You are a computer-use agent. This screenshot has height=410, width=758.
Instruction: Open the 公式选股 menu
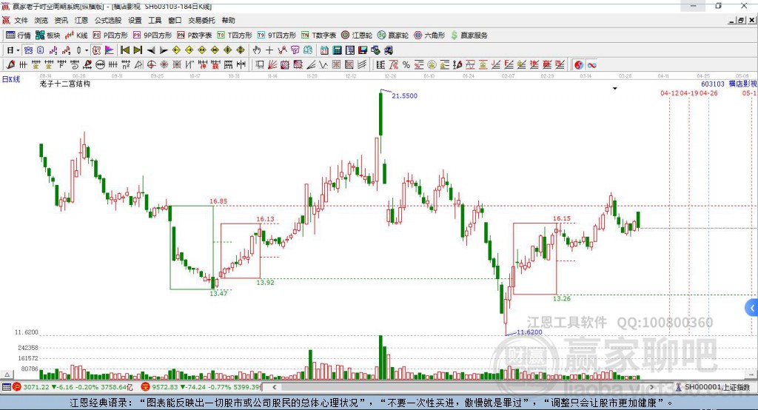[108, 20]
